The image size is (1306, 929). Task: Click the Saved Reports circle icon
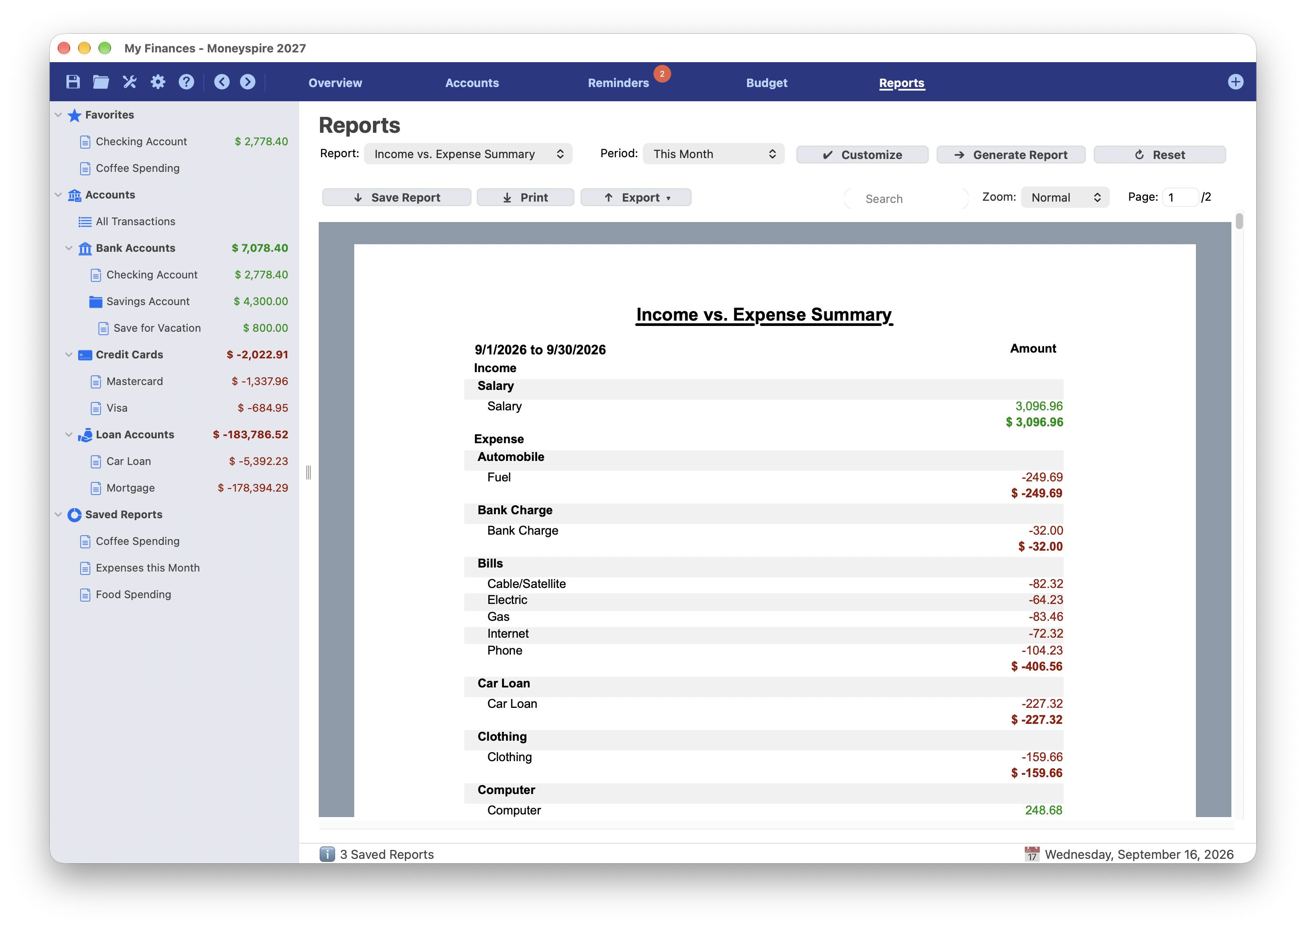click(x=74, y=515)
